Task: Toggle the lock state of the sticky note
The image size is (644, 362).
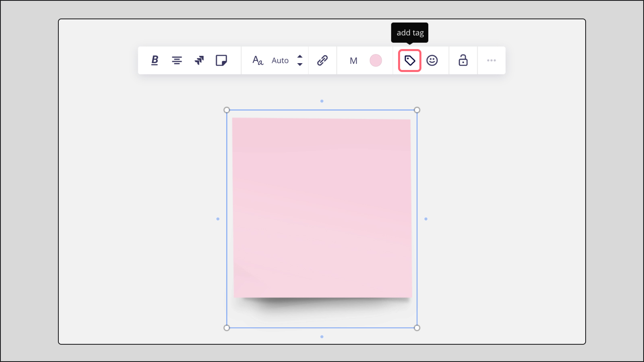Action: tap(462, 60)
